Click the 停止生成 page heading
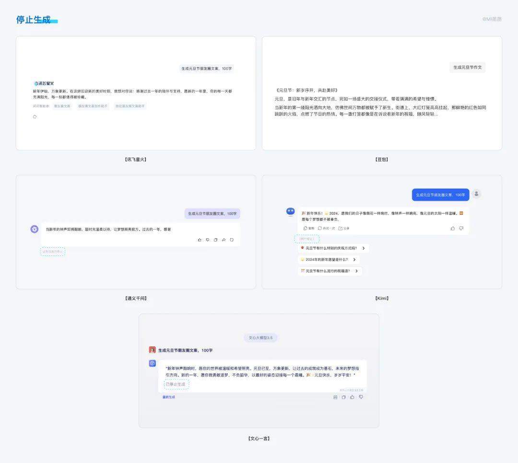The width and height of the screenshot is (518, 463). point(34,20)
